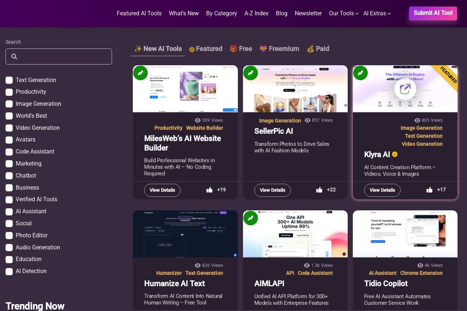
Task: Check the Audio Generation filter
Action: (9, 248)
